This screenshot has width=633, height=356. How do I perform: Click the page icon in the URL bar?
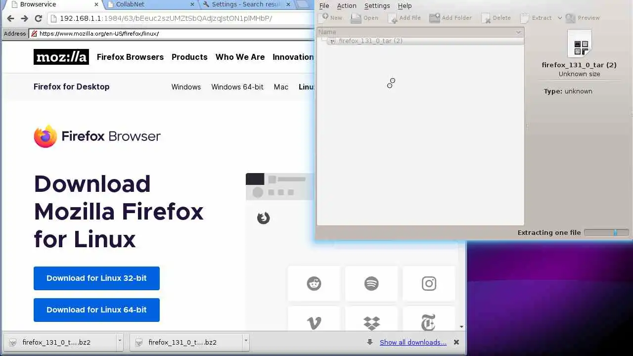(x=54, y=18)
